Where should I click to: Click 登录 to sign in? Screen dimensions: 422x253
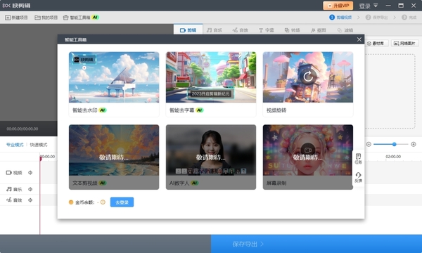(364, 6)
